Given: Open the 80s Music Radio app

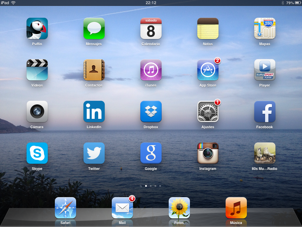Looking at the screenshot, I should click(x=265, y=153).
